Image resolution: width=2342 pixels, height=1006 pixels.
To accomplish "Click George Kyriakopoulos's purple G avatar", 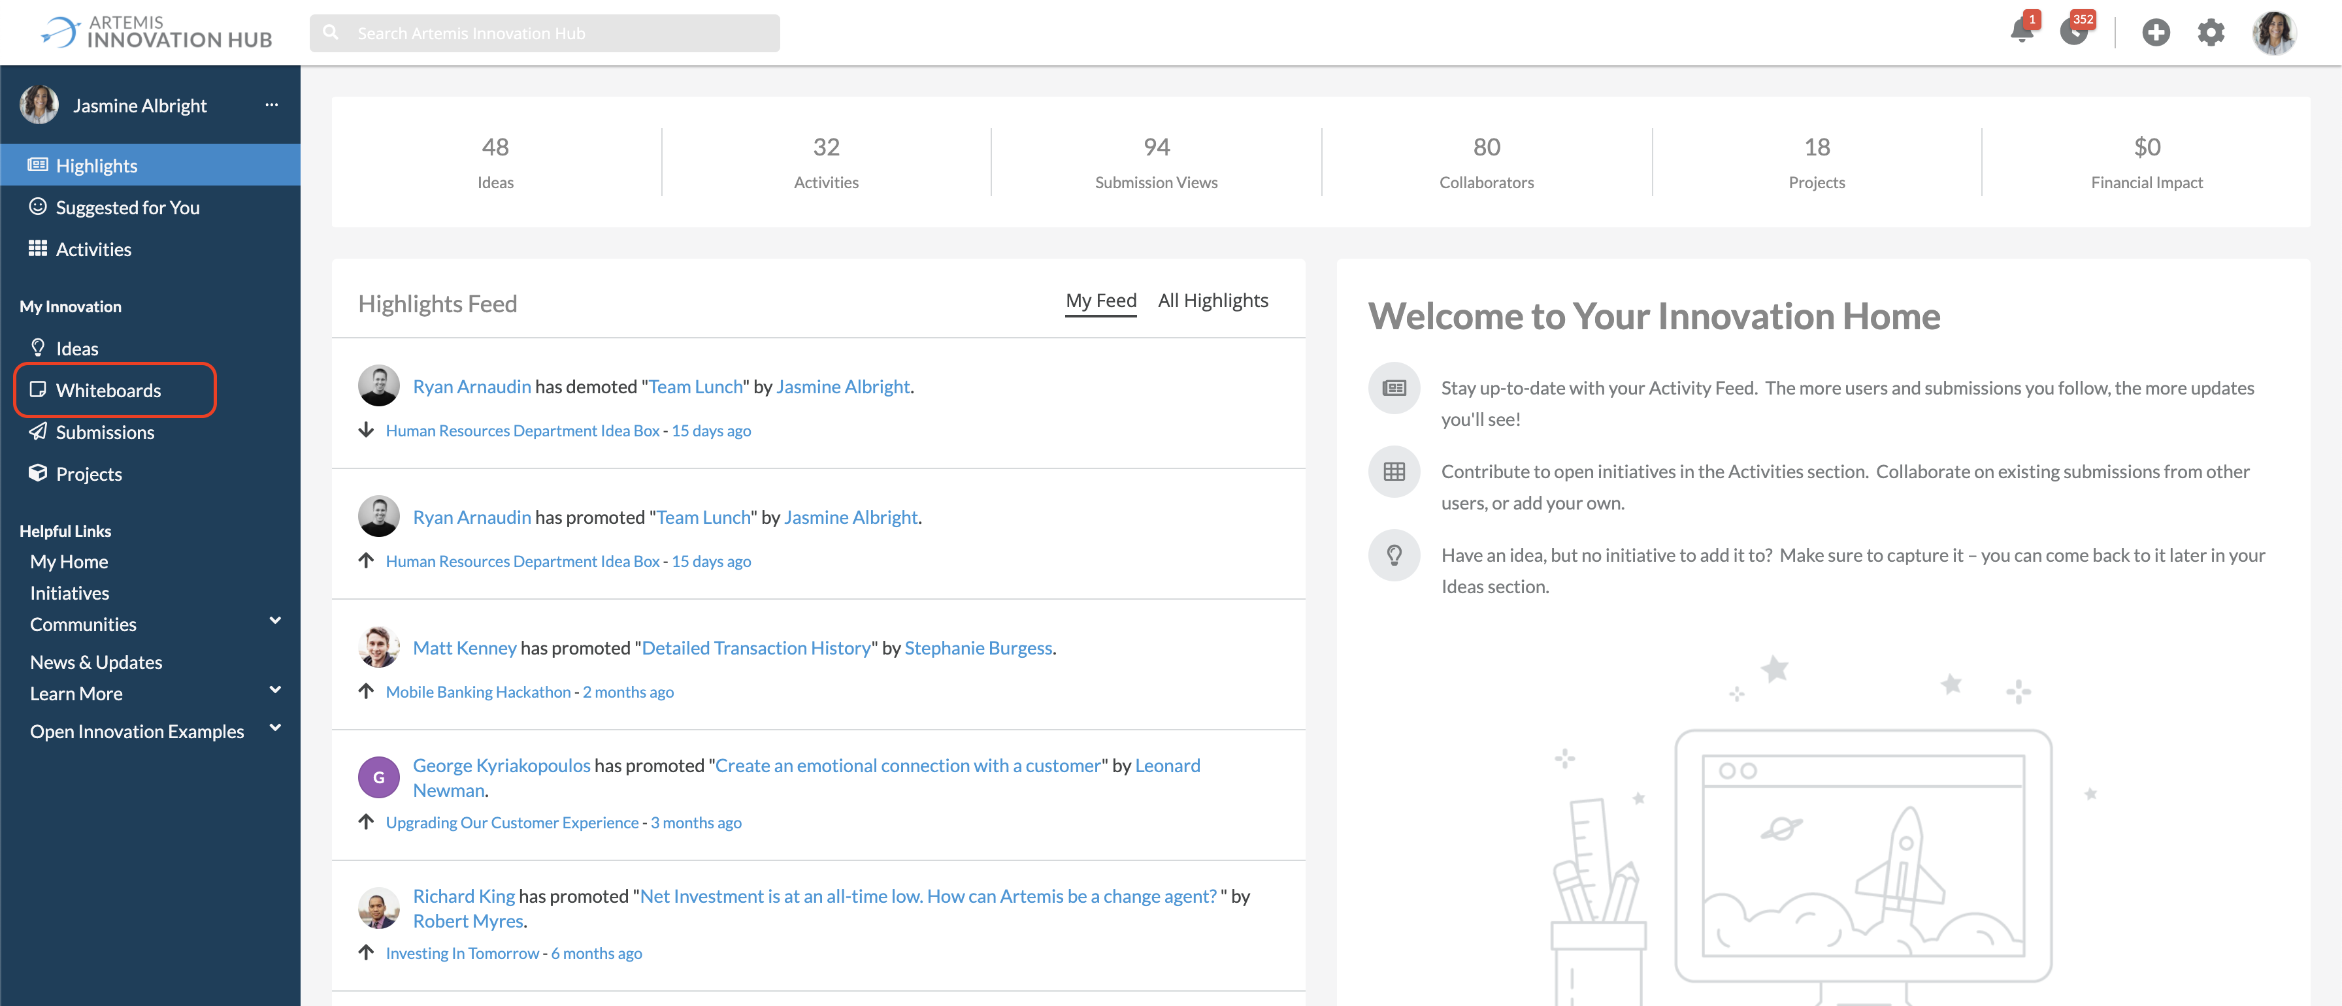I will point(378,777).
